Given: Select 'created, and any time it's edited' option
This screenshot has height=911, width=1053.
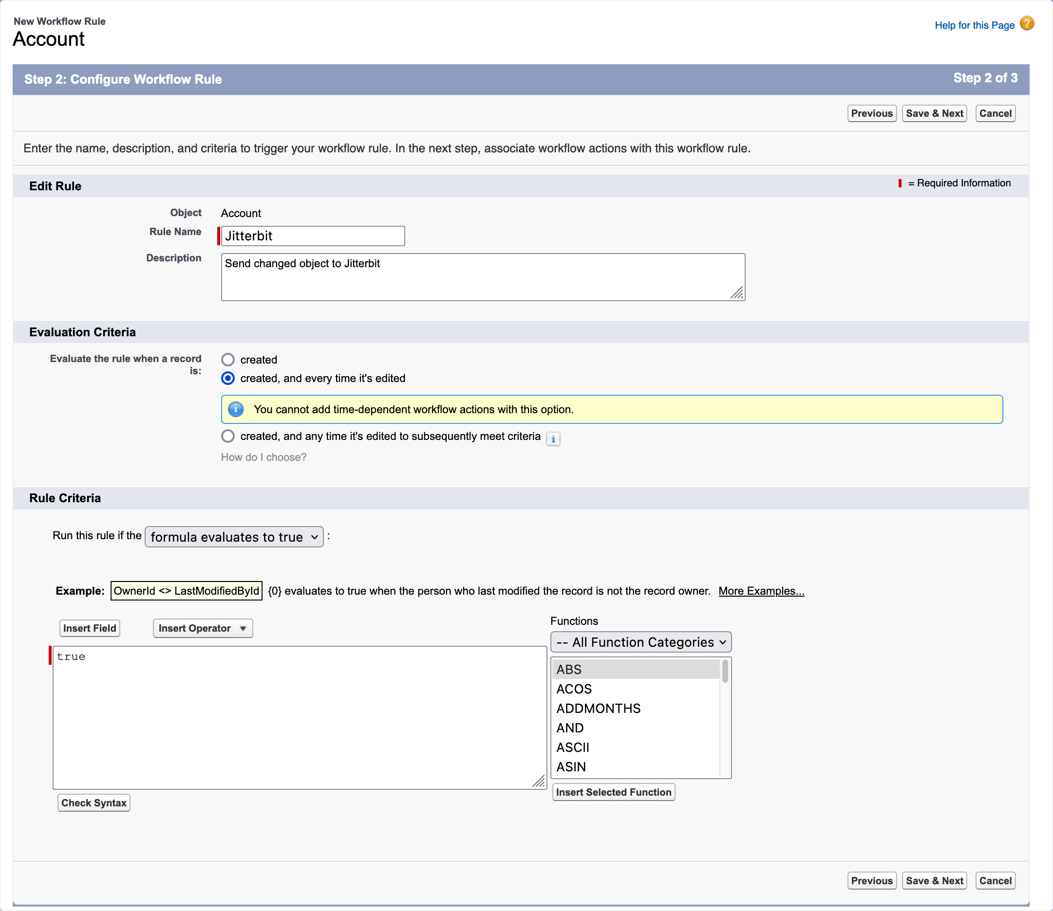Looking at the screenshot, I should coord(230,437).
